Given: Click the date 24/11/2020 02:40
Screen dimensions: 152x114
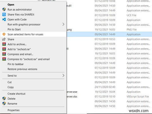Looking at the screenshot, I should pyautogui.click(x=105, y=87).
